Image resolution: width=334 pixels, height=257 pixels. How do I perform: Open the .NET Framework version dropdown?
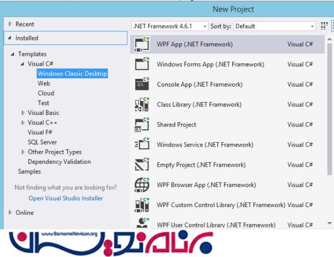tap(170, 26)
